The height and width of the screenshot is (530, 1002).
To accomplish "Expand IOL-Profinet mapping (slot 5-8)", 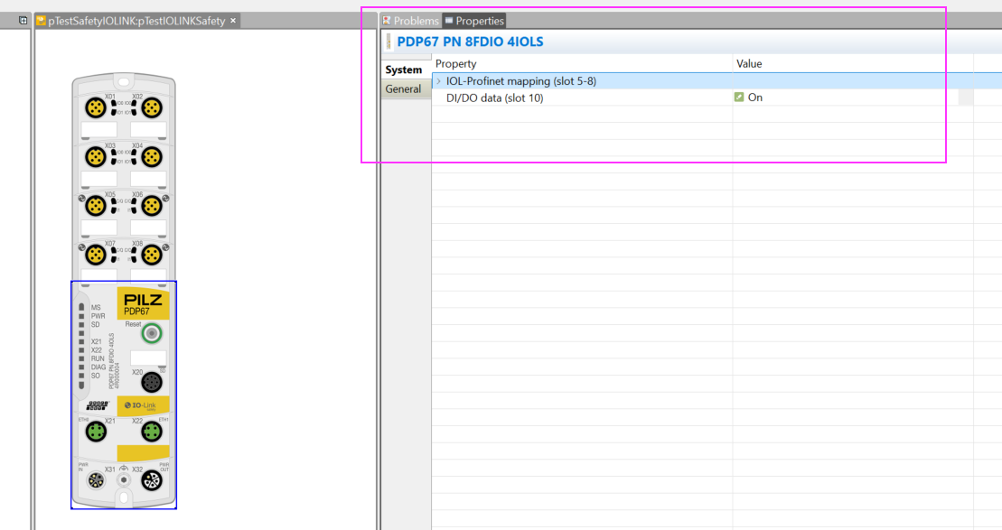I will pos(439,81).
